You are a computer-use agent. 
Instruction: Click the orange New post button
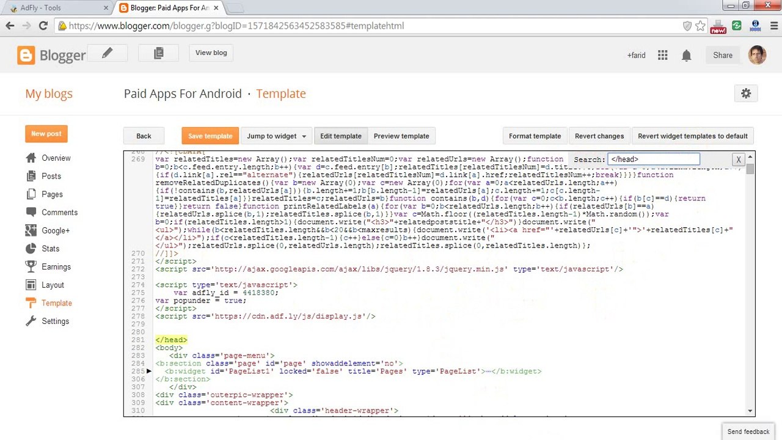46,134
